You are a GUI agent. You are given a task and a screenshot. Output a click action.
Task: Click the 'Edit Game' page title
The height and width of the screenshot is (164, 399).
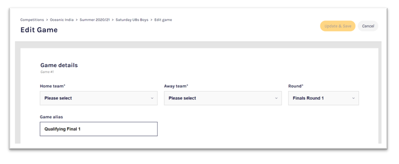pos(39,30)
